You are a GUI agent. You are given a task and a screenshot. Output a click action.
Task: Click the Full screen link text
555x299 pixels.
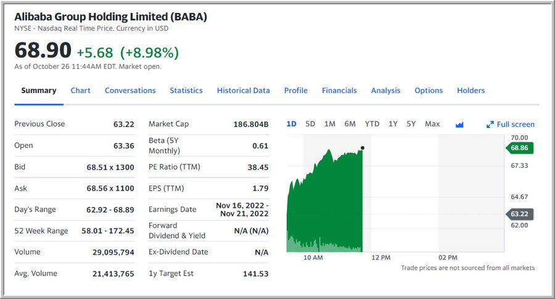[516, 125]
